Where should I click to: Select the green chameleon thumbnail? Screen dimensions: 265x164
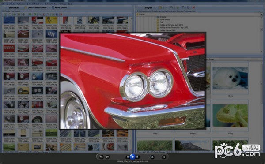(230, 116)
